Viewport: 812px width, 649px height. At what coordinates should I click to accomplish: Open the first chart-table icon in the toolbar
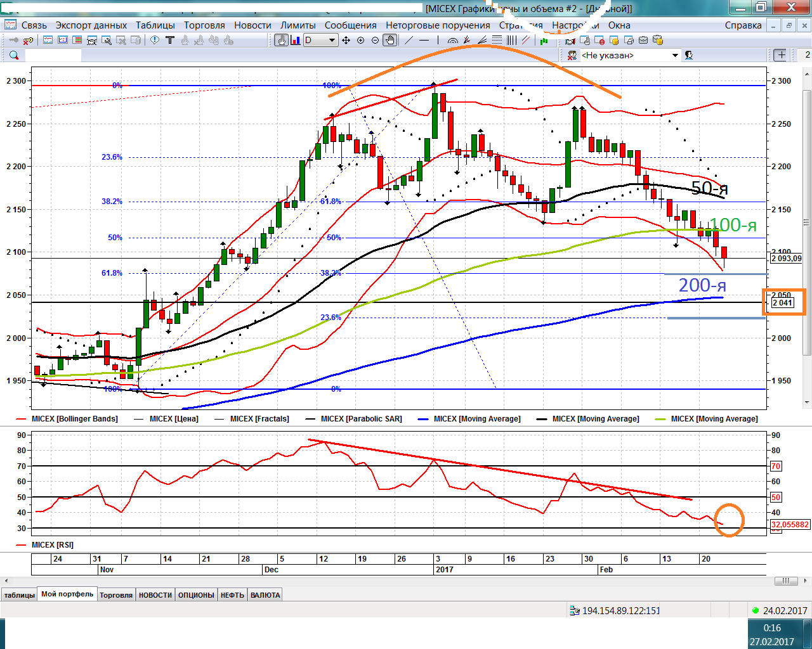[48, 40]
